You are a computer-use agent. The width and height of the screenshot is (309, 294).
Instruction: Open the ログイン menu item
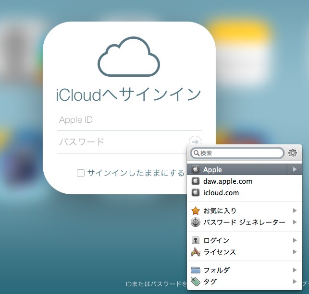[x=244, y=240]
